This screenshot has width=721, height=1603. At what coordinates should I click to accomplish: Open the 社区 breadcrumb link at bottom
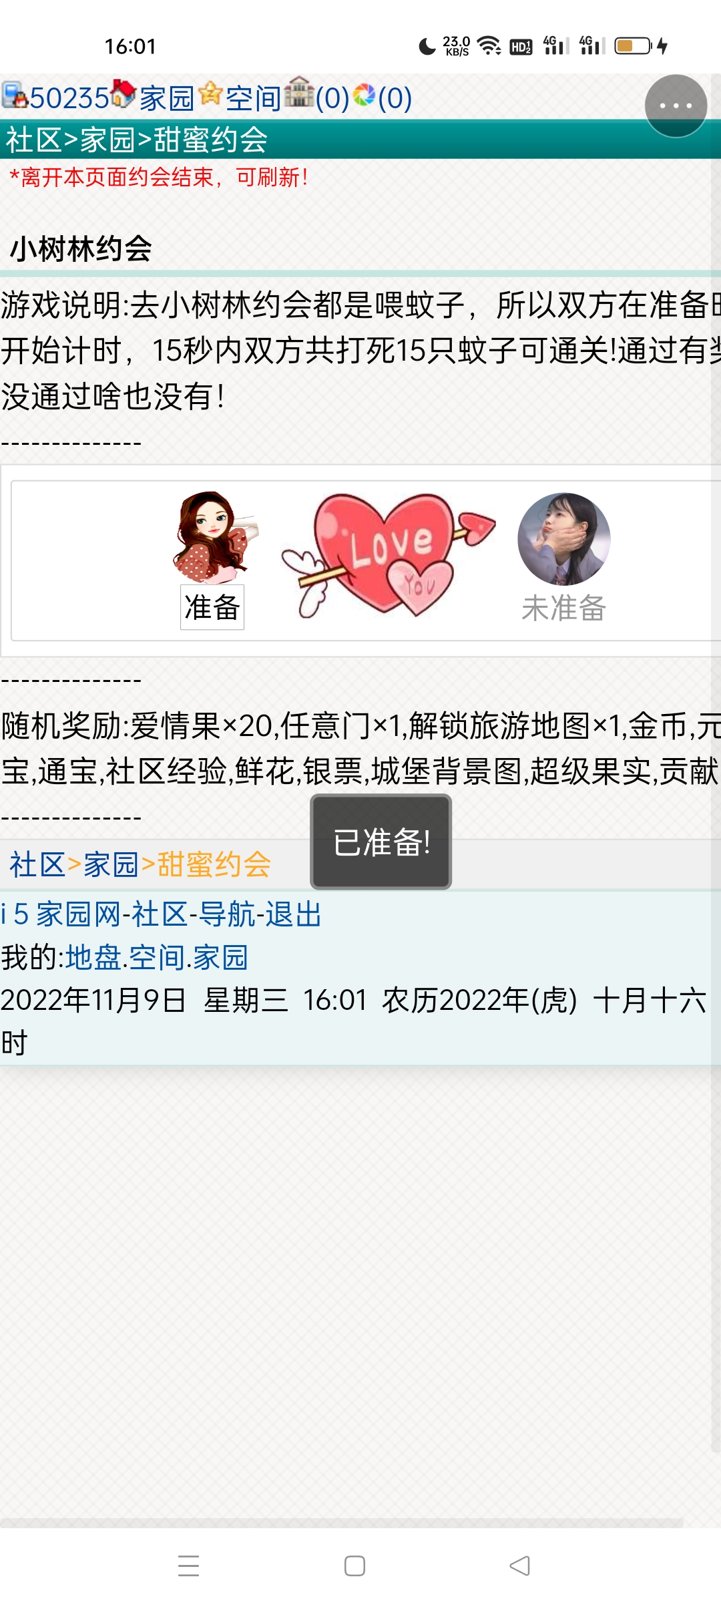click(37, 864)
